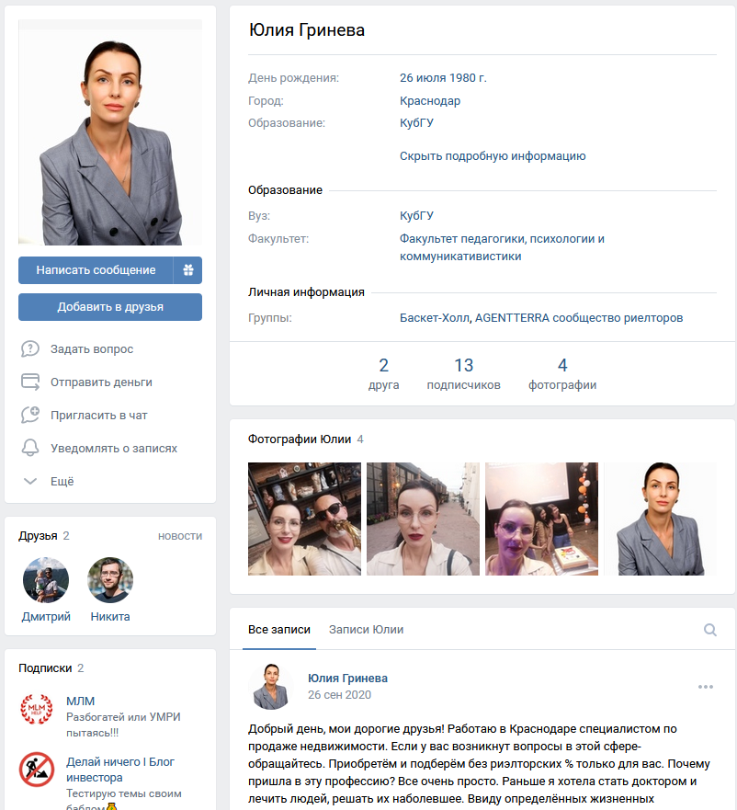Screen dimensions: 737x810
Task: Open the wall search magnifier icon
Action: [x=710, y=630]
